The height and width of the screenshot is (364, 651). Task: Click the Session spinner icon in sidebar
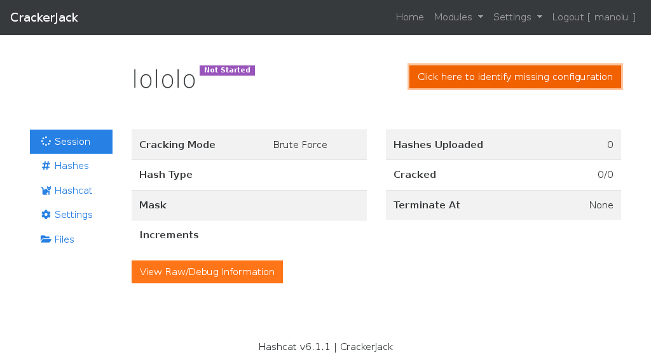[x=46, y=142]
